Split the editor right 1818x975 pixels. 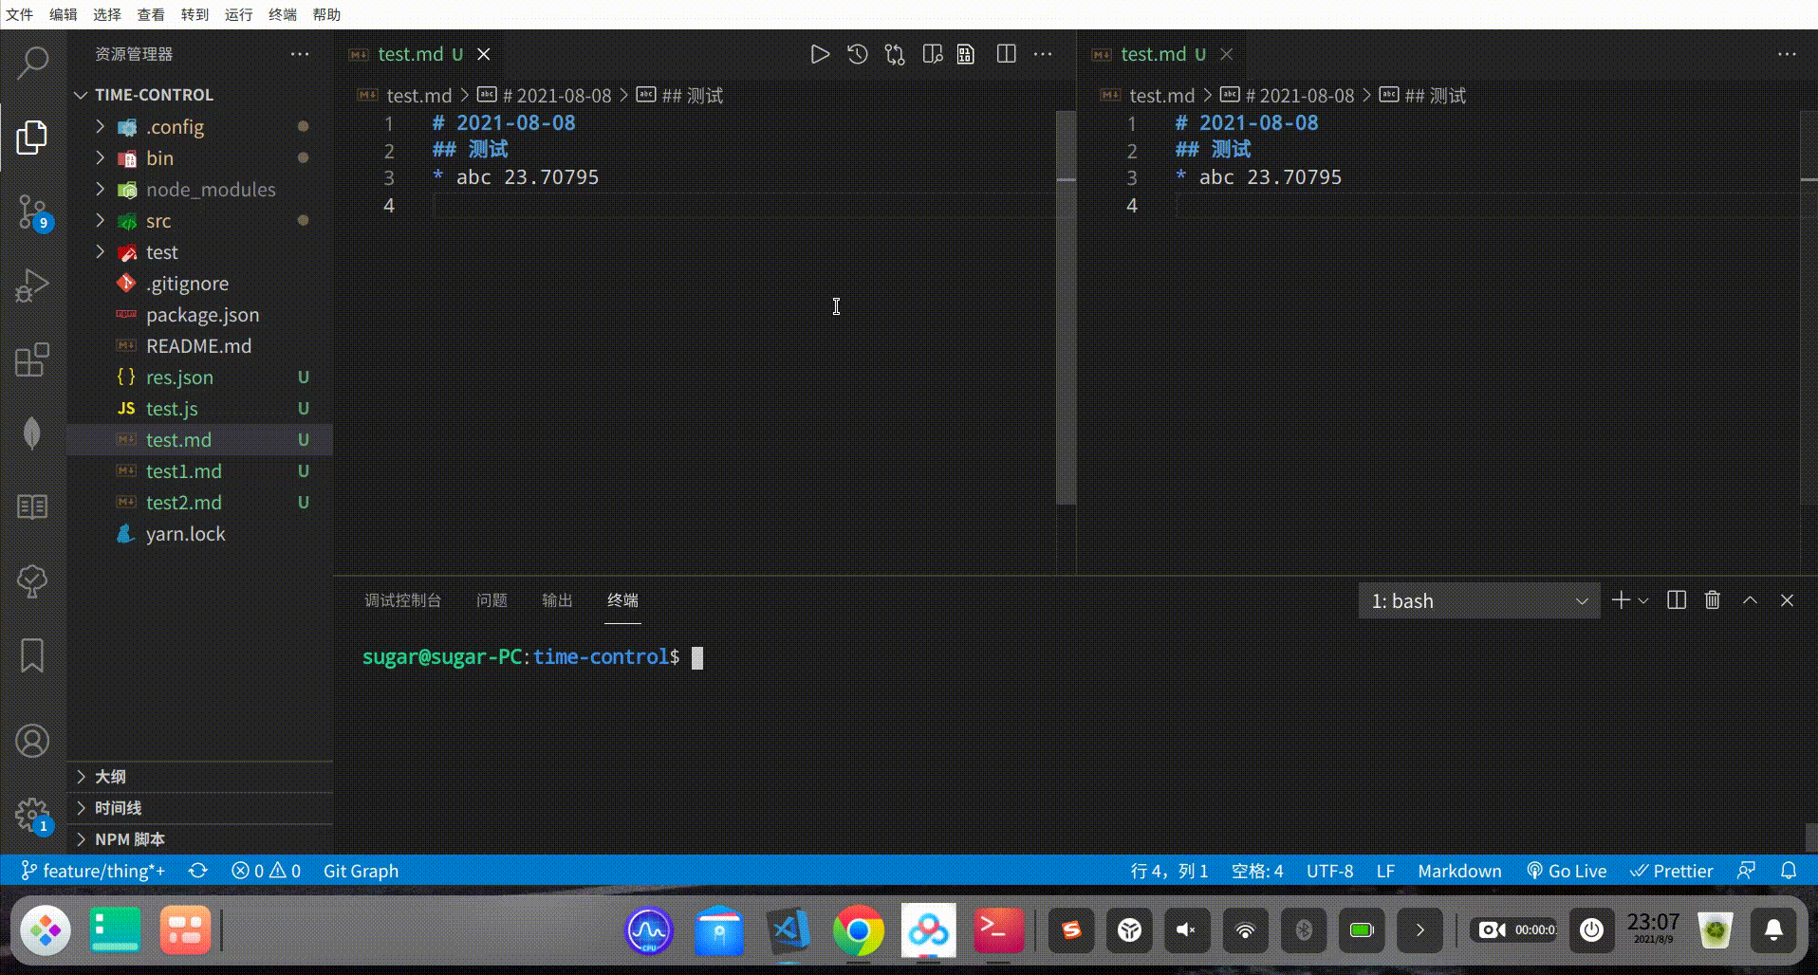[x=1007, y=54]
